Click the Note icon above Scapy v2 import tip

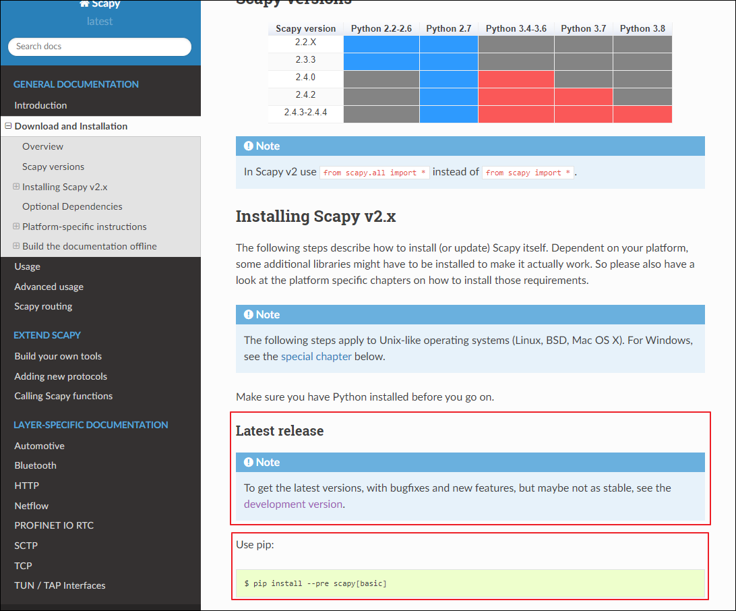pyautogui.click(x=248, y=146)
